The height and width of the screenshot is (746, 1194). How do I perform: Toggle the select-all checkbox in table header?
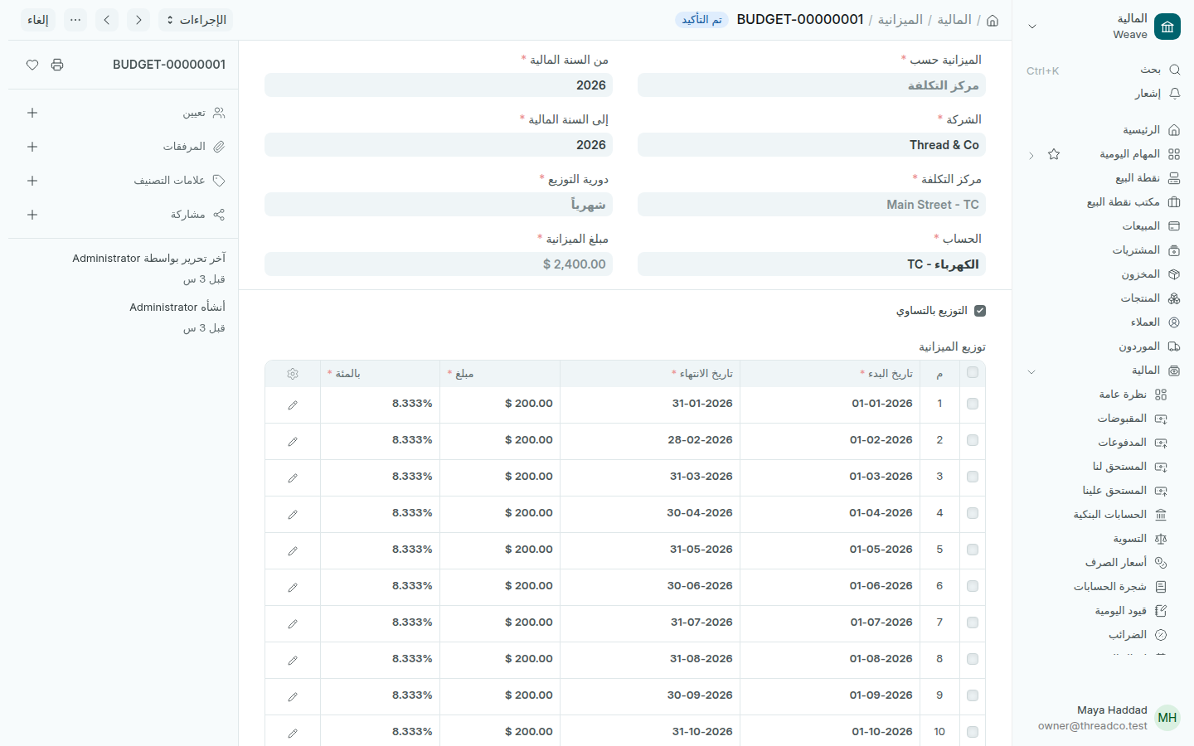click(973, 373)
